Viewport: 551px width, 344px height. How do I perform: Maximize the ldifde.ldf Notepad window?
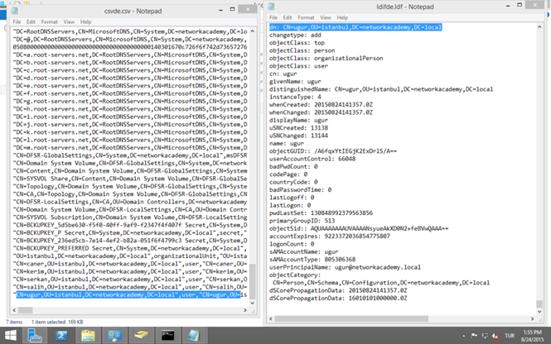520,5
